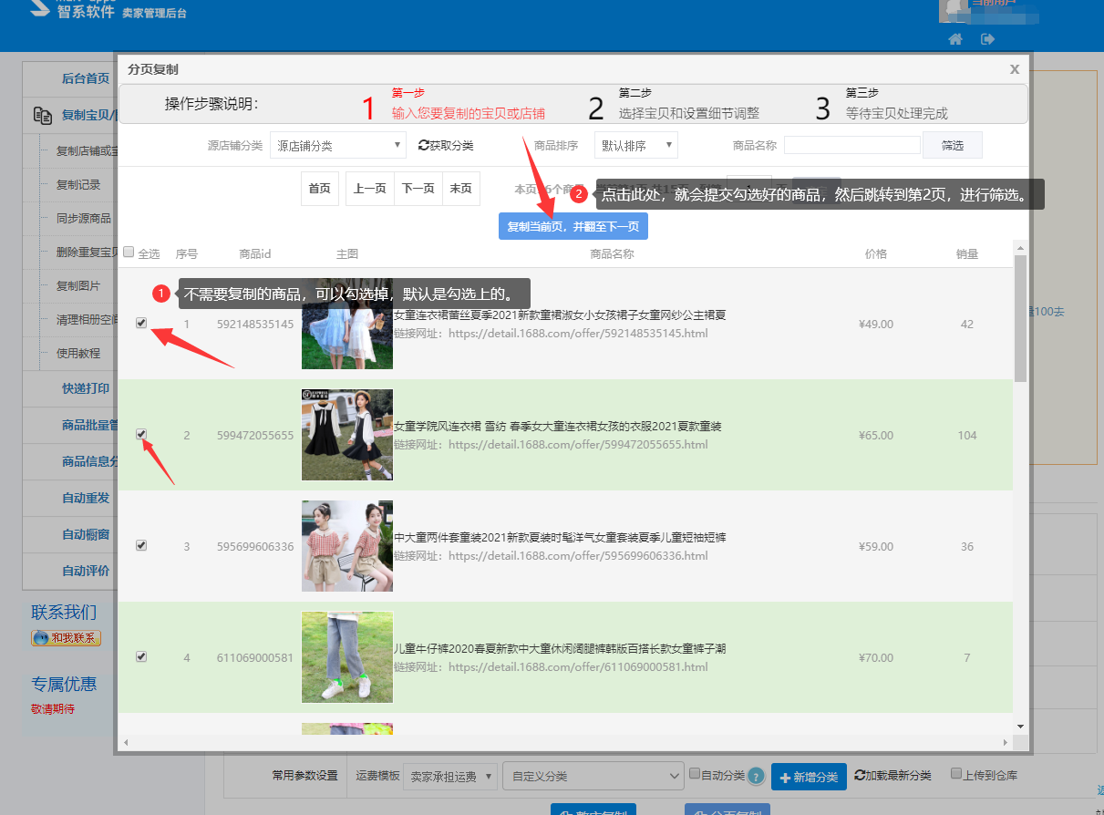This screenshot has width=1104, height=815.
Task: Select 复制店铺 in sidebar tree
Action: pos(87,150)
